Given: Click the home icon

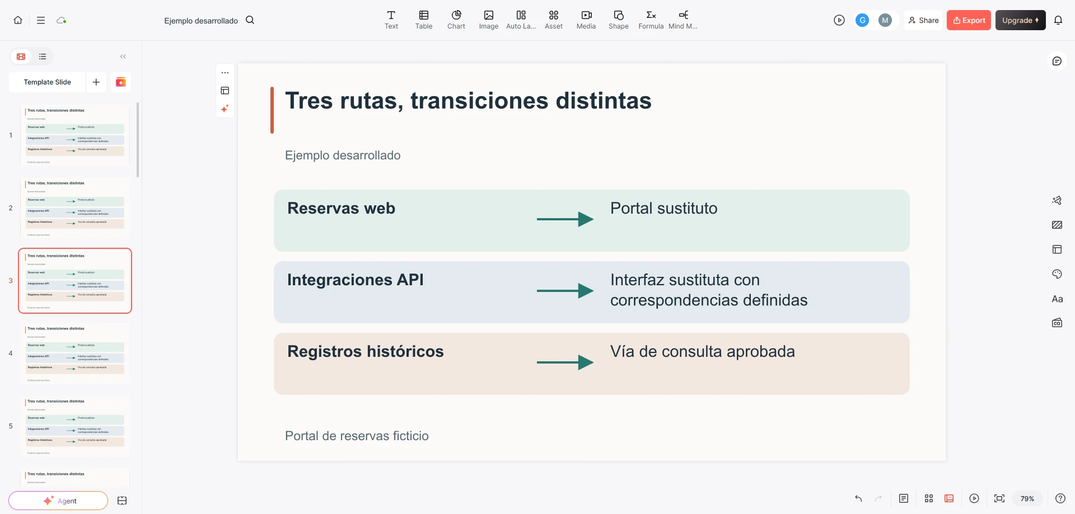Looking at the screenshot, I should [x=18, y=20].
